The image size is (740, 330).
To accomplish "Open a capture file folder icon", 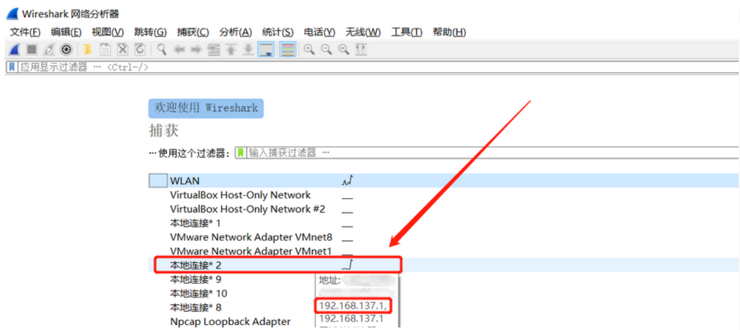I will [x=87, y=49].
